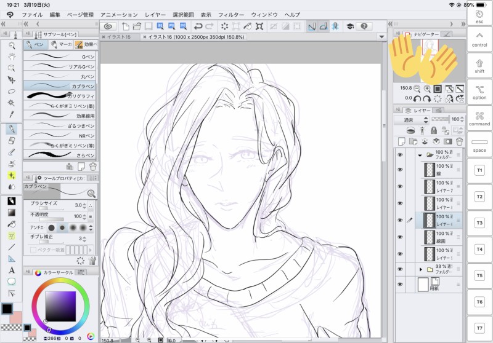Zoom in in the Navigator panel
The width and height of the screenshot is (493, 343).
click(427, 89)
